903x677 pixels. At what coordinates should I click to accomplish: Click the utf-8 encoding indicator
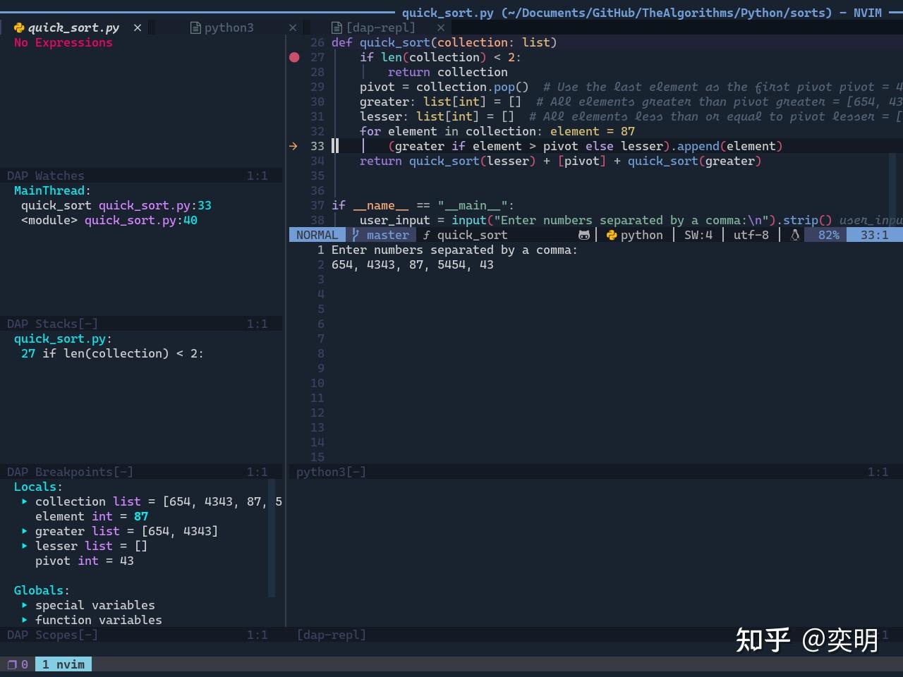click(x=751, y=235)
